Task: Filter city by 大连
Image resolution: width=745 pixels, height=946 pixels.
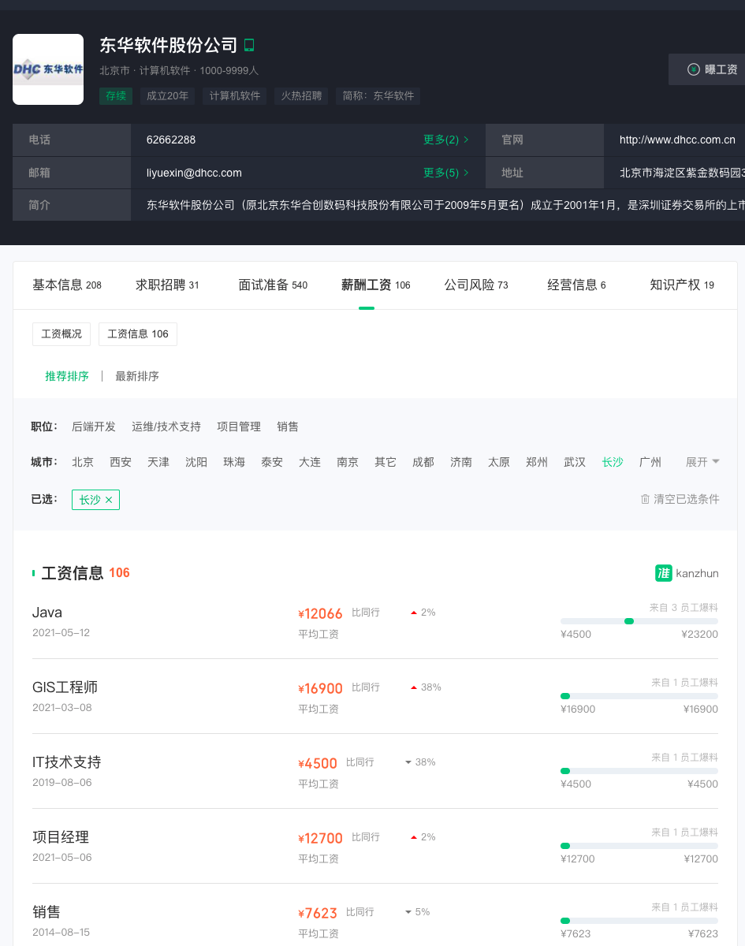Action: [310, 462]
